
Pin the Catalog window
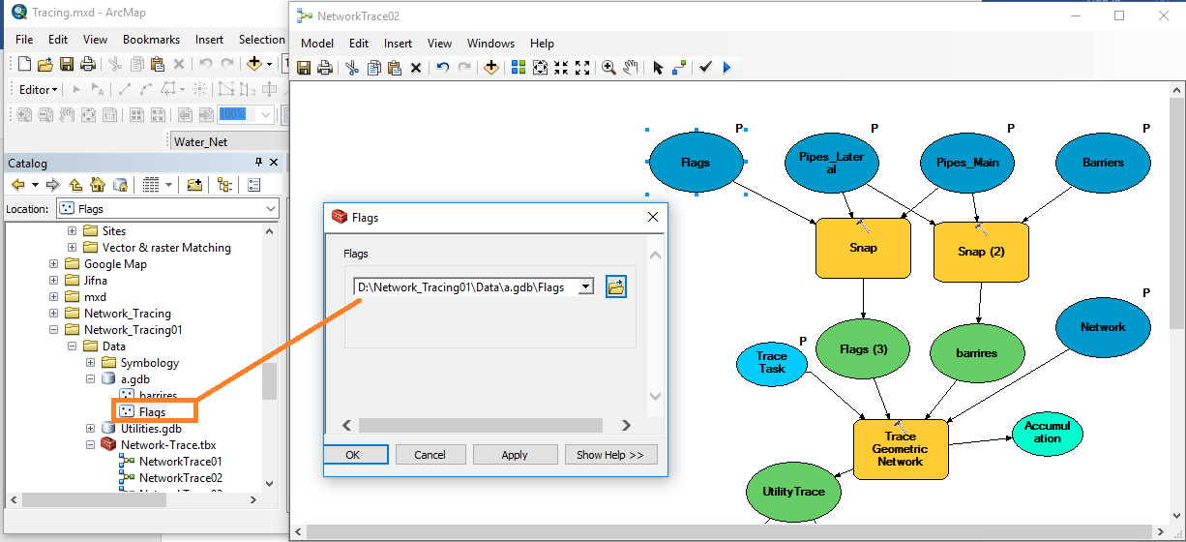[258, 163]
